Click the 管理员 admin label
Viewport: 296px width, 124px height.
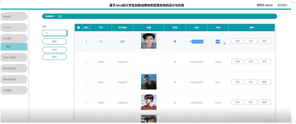(265, 5)
